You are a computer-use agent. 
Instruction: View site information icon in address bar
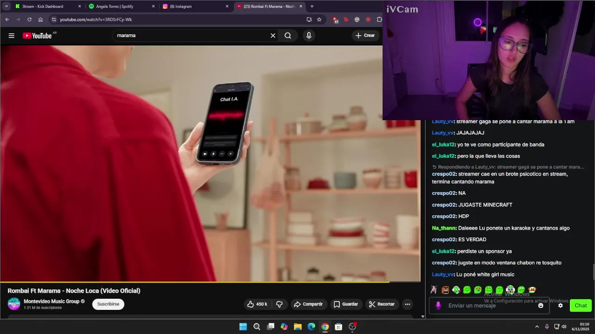54,19
